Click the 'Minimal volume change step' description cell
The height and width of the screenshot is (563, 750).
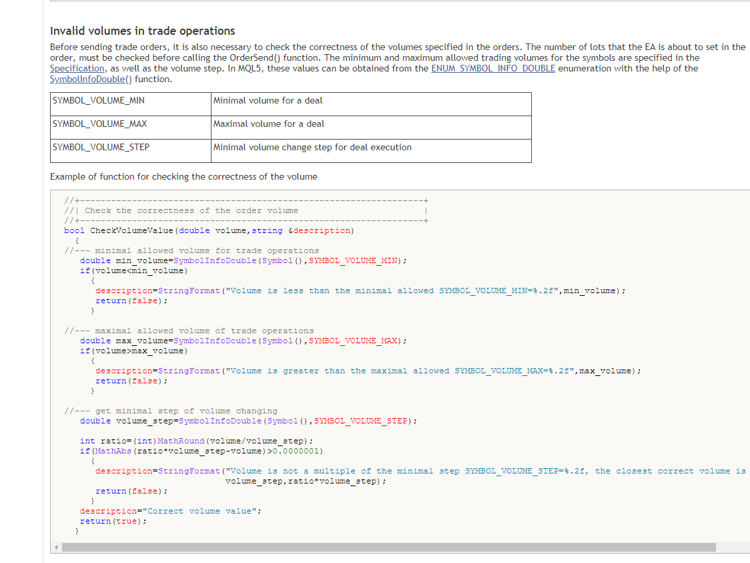click(x=312, y=148)
